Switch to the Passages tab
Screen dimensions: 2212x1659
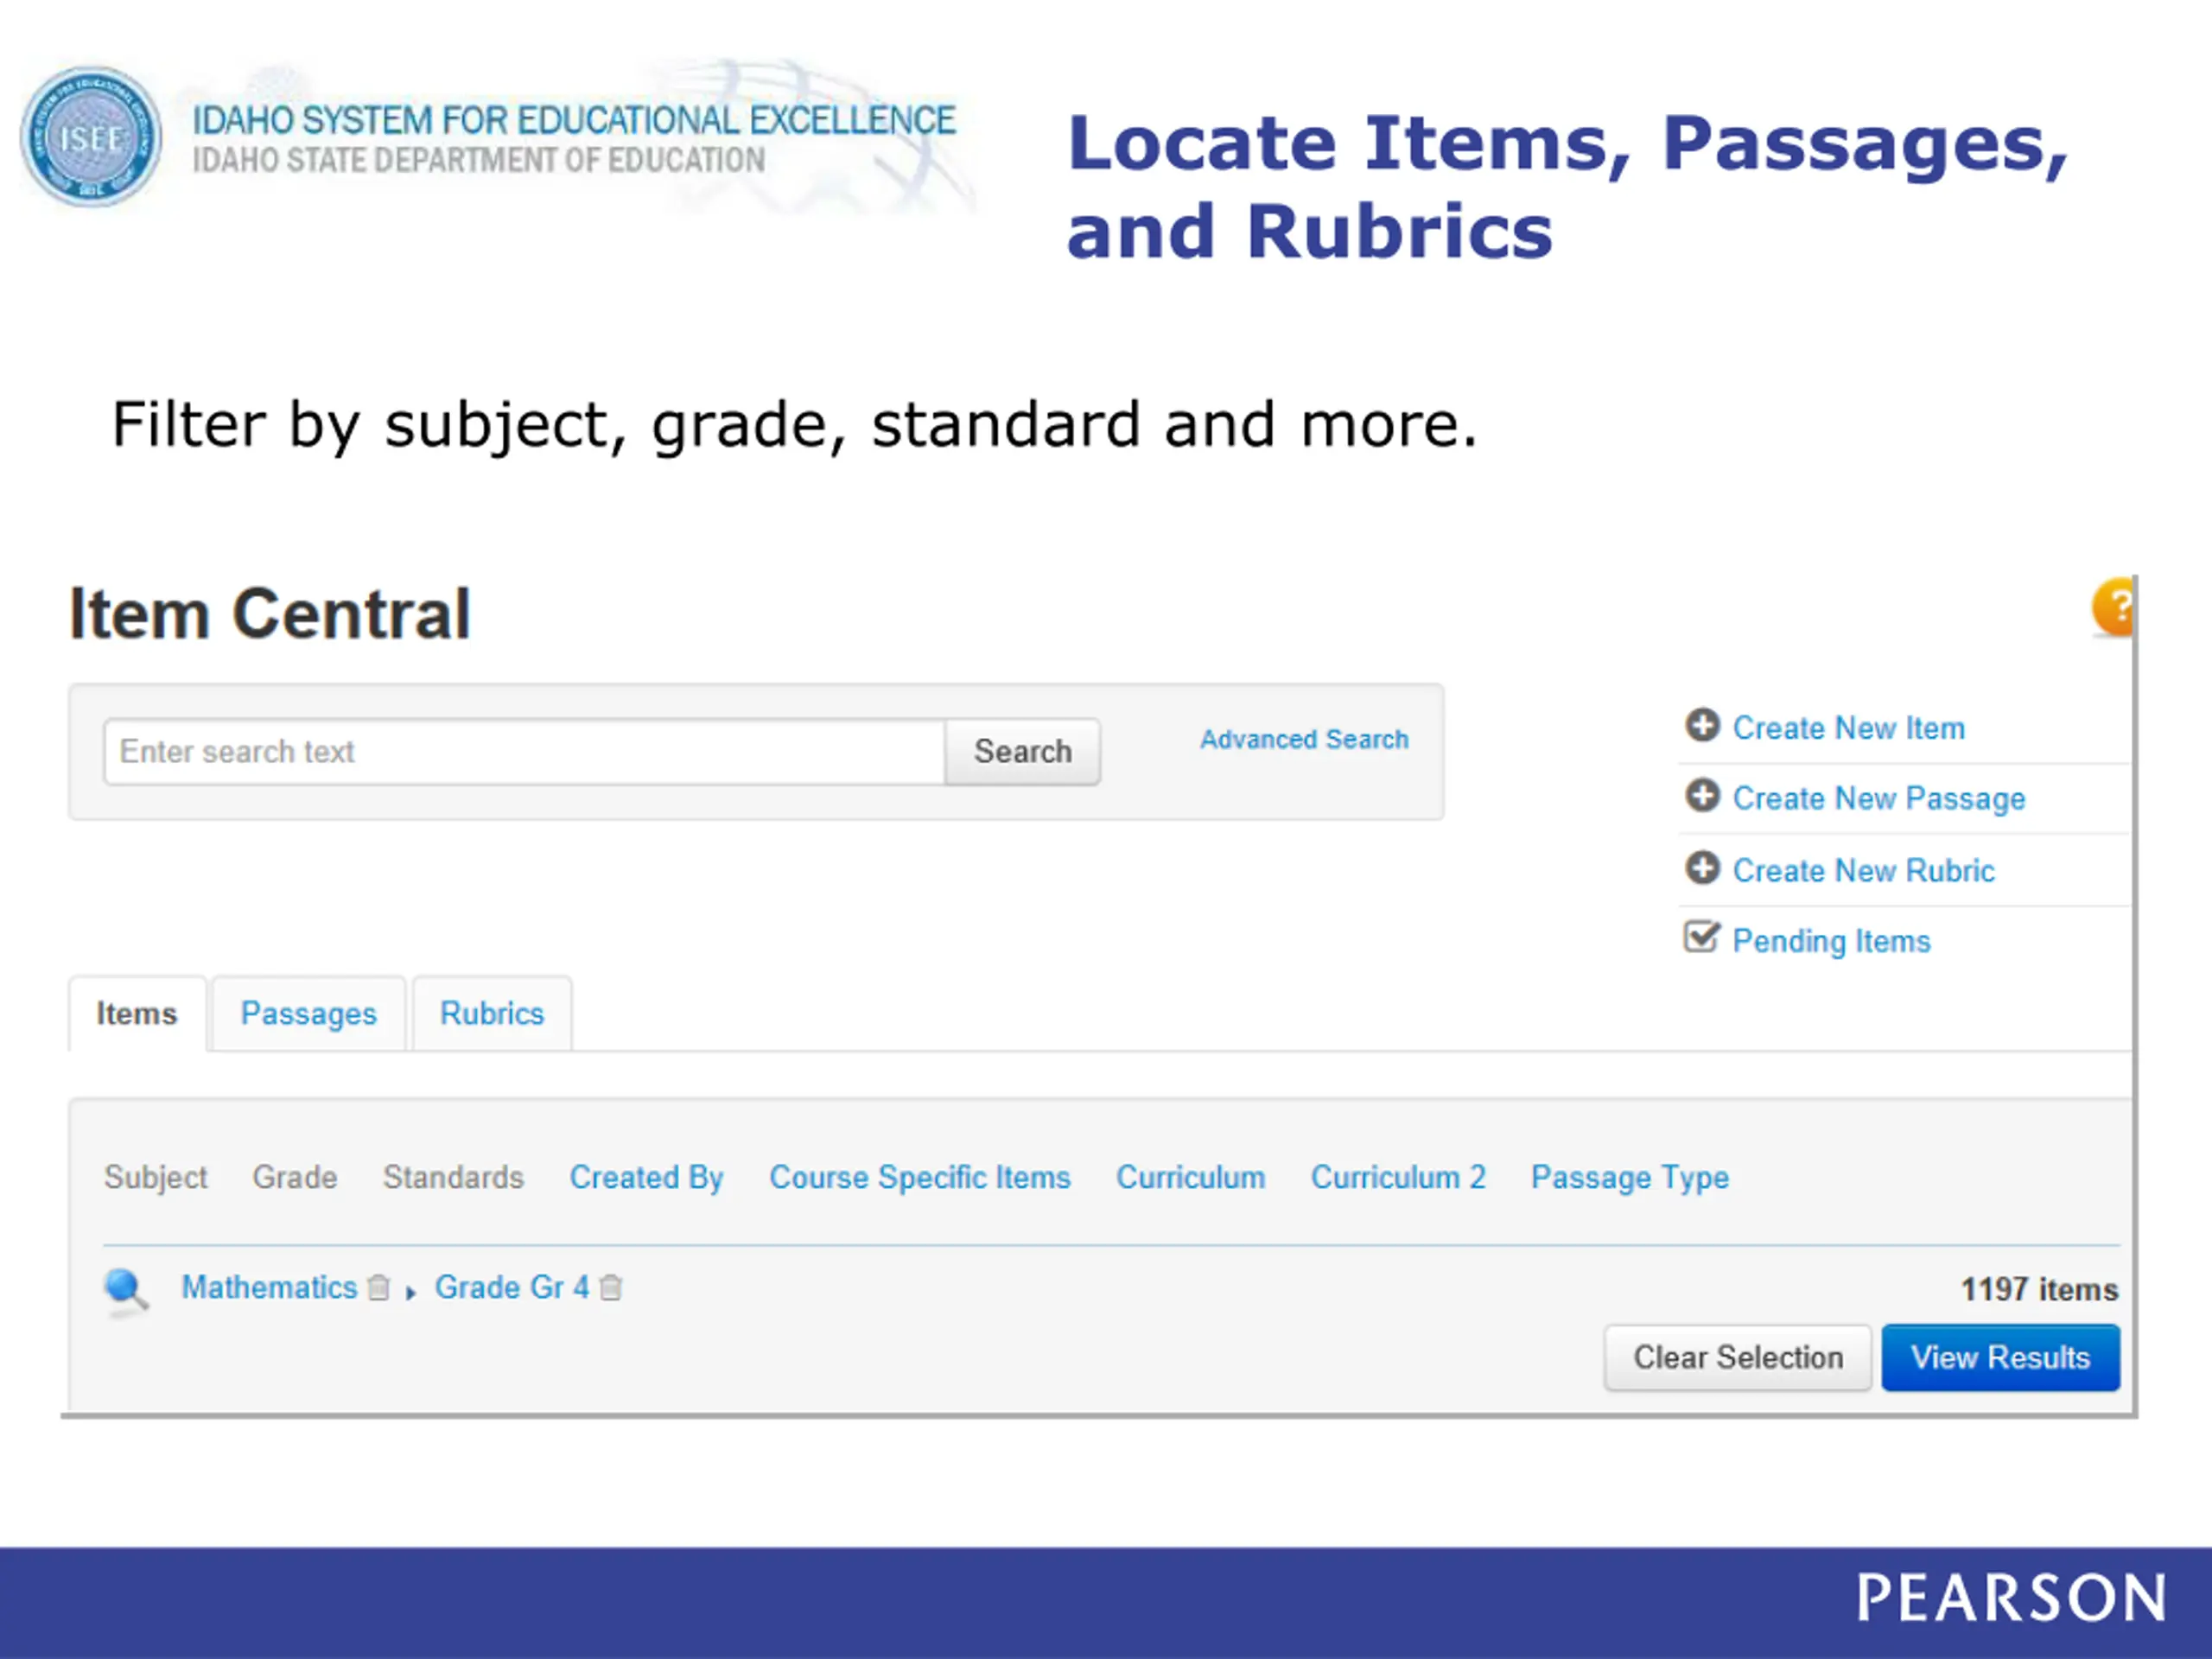tap(309, 1014)
